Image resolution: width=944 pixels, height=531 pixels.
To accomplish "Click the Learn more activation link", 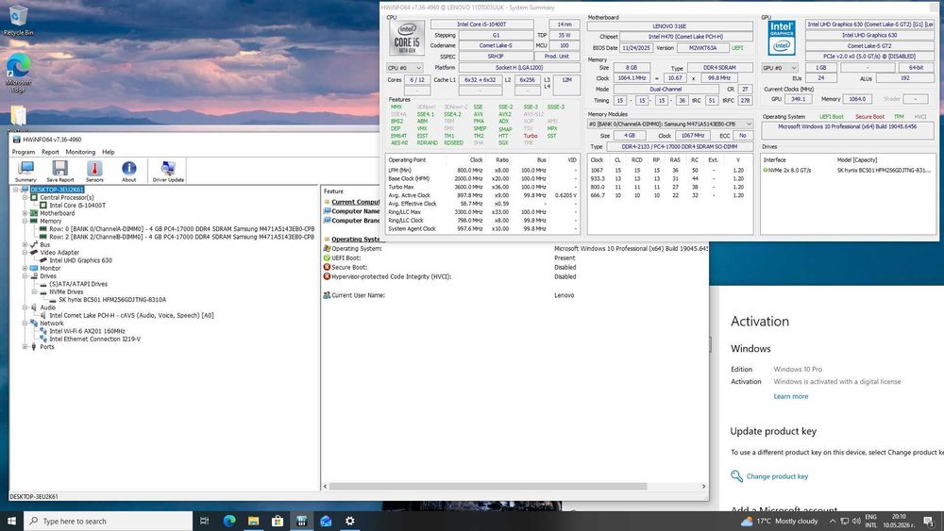I will coord(790,396).
